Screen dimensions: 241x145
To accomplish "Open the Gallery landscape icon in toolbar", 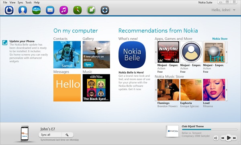I will (37, 10).
